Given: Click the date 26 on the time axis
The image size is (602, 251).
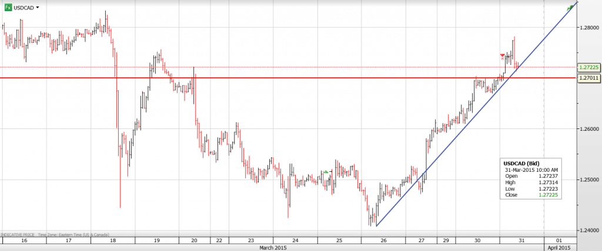Looking at the screenshot, I should tap(383, 240).
